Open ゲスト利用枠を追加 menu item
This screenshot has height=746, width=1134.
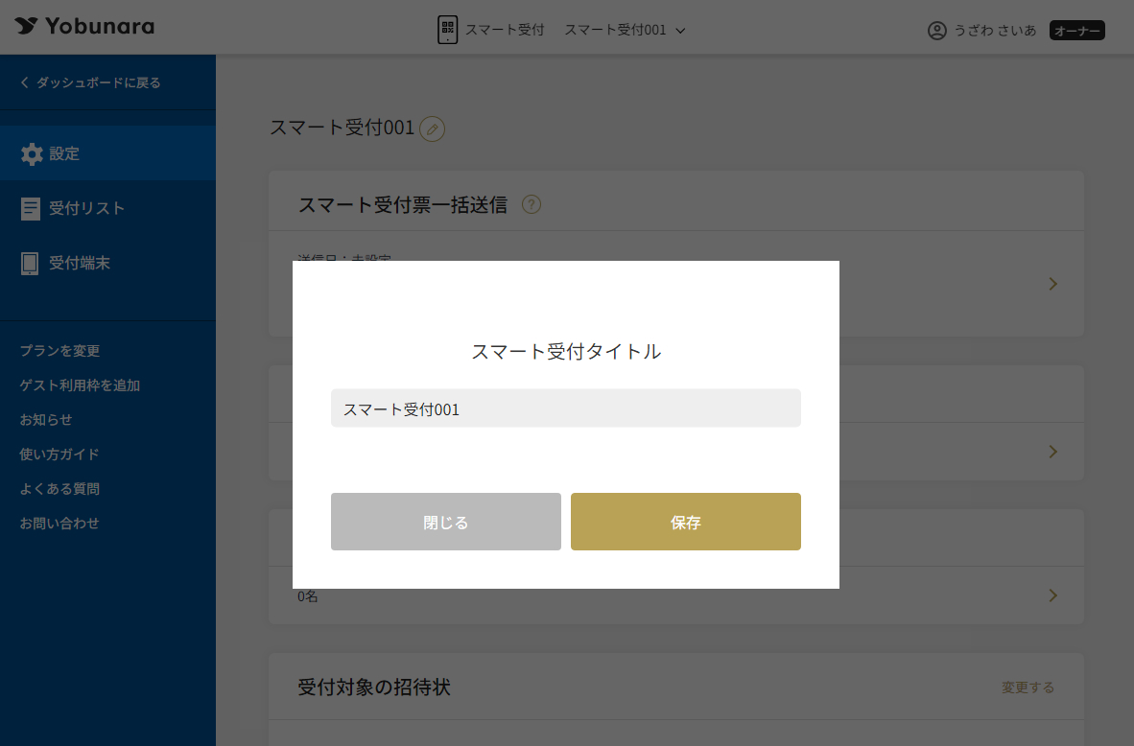click(80, 385)
